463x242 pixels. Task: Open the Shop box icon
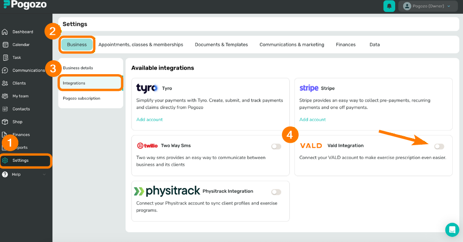(5, 122)
